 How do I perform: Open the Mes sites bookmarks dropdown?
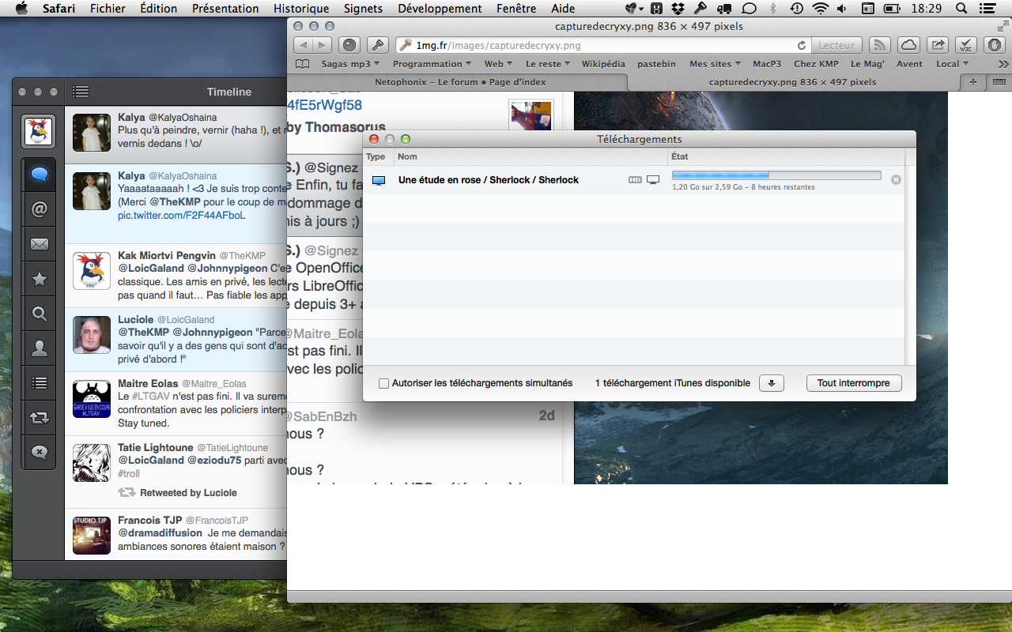pyautogui.click(x=715, y=64)
